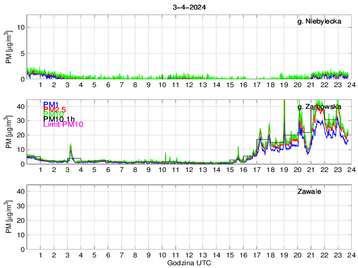Select the g. Zarzowska station label

pyautogui.click(x=319, y=106)
